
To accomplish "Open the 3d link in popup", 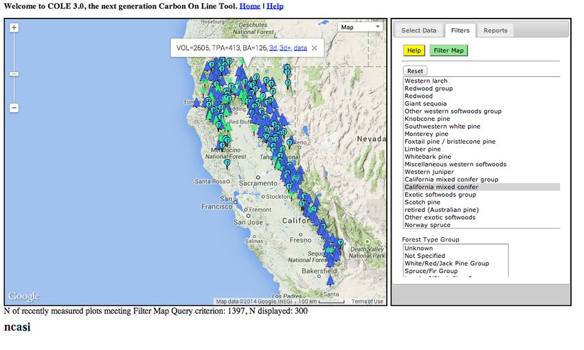I will click(x=273, y=47).
